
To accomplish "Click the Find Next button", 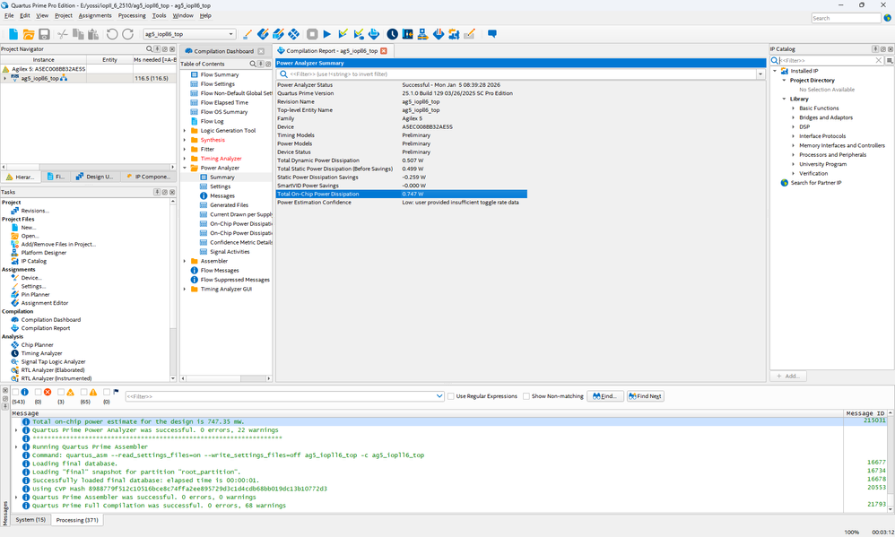I will click(x=646, y=396).
